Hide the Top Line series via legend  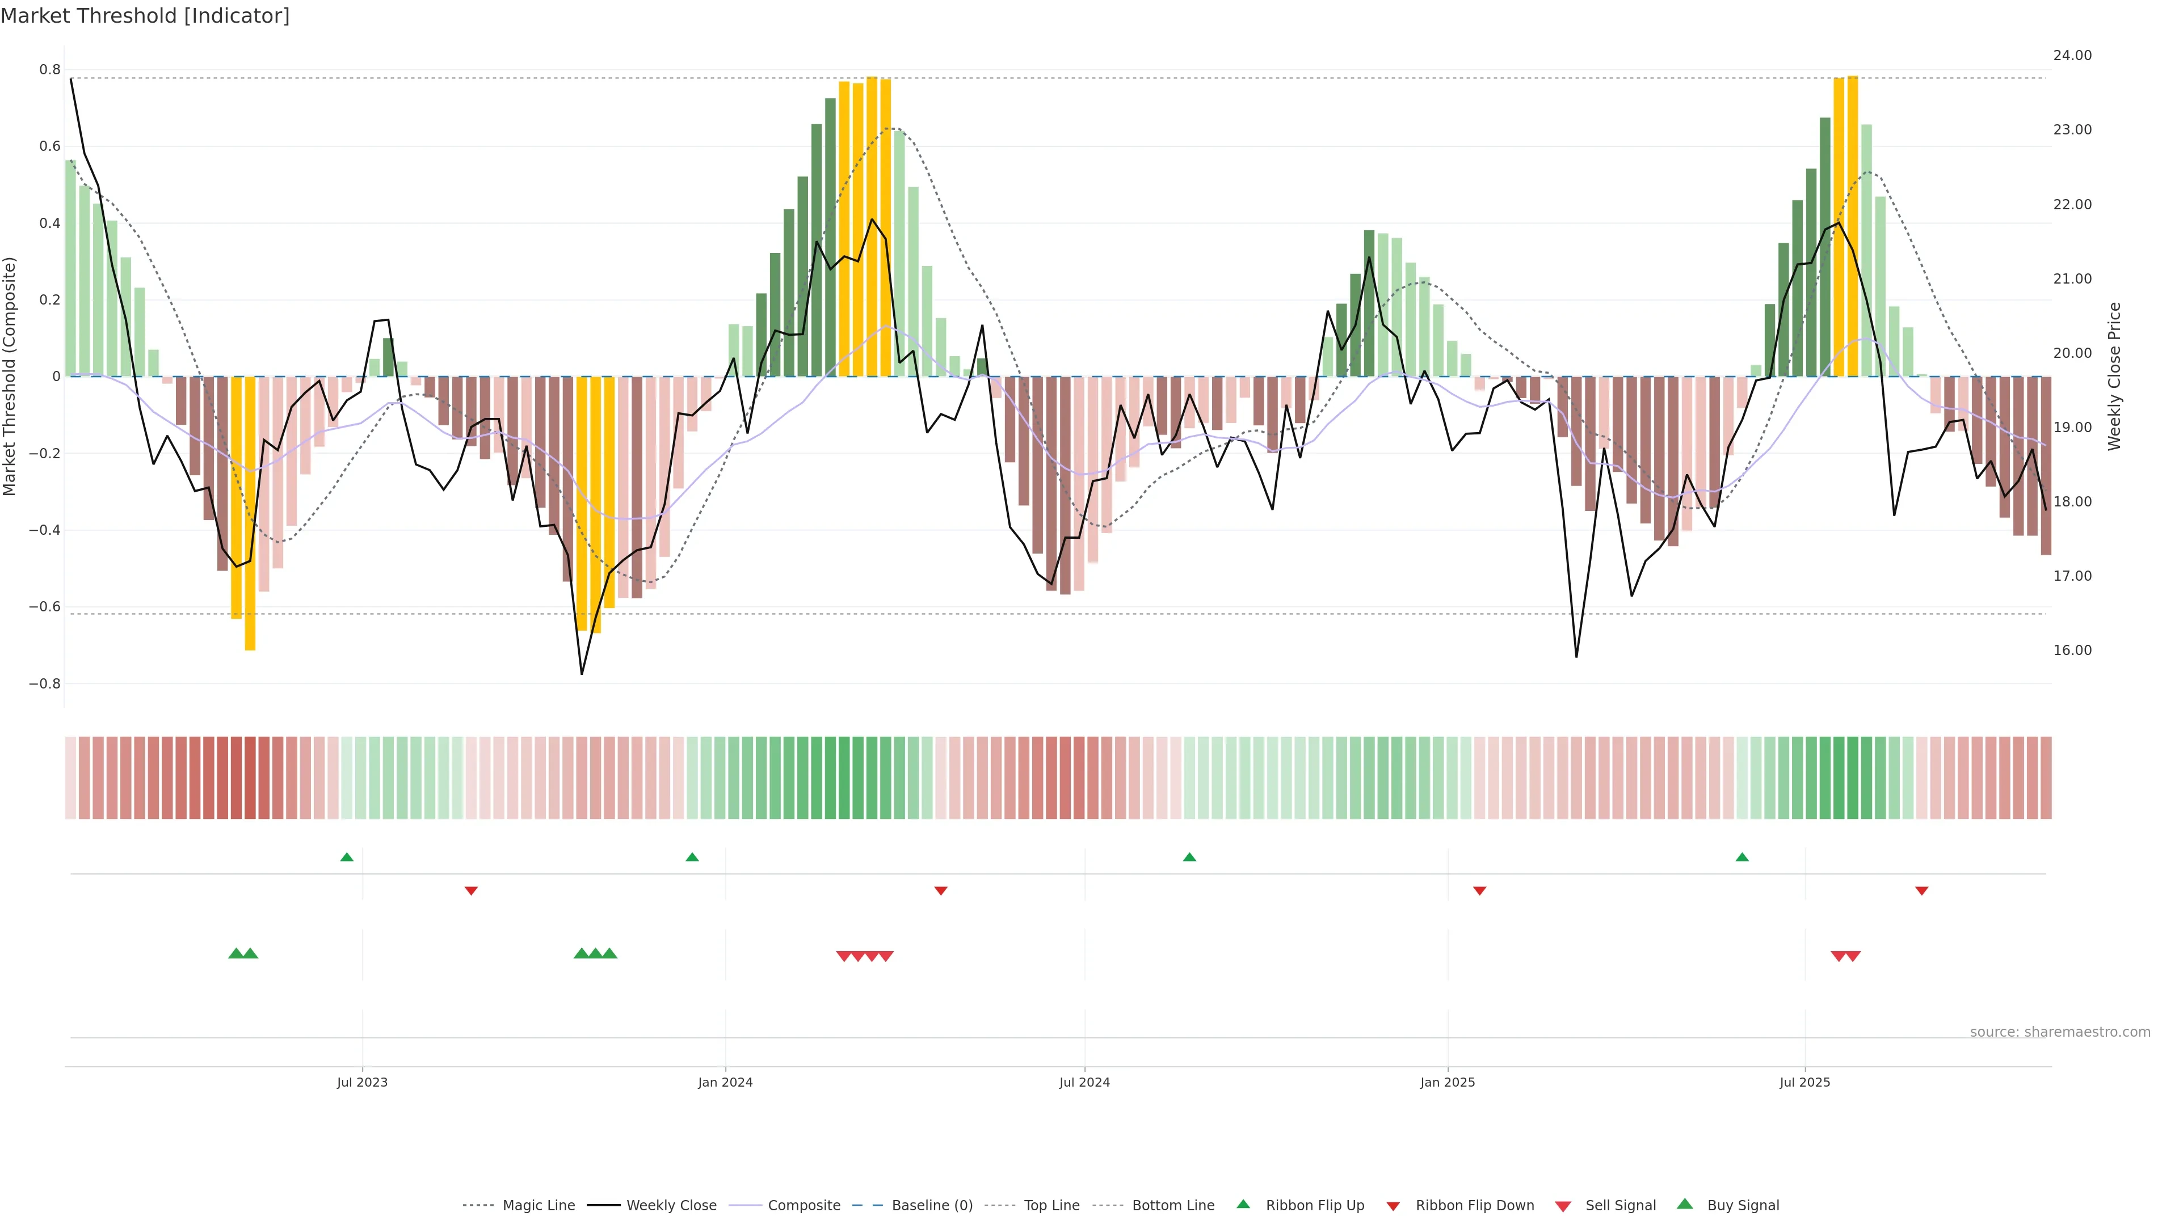pyautogui.click(x=1051, y=1206)
